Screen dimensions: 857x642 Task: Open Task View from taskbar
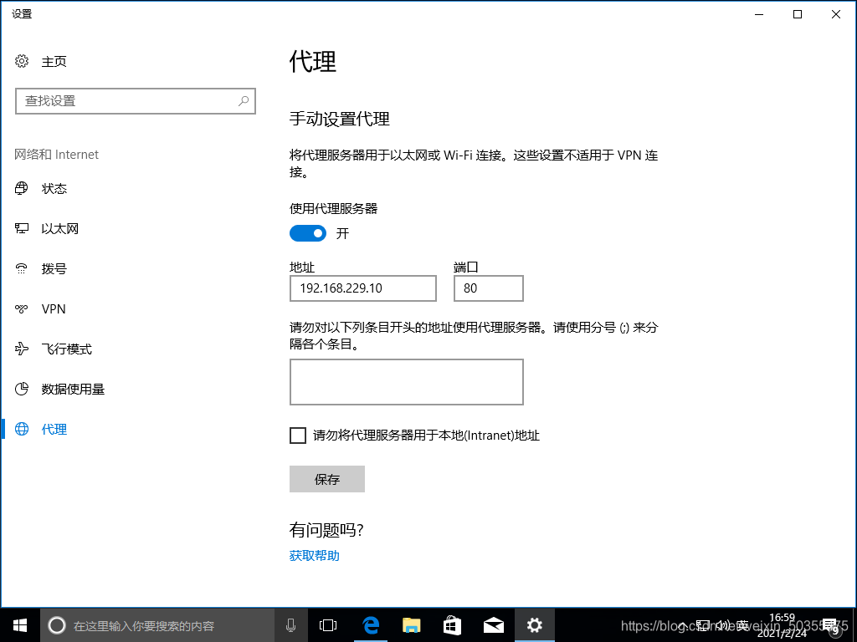click(328, 625)
